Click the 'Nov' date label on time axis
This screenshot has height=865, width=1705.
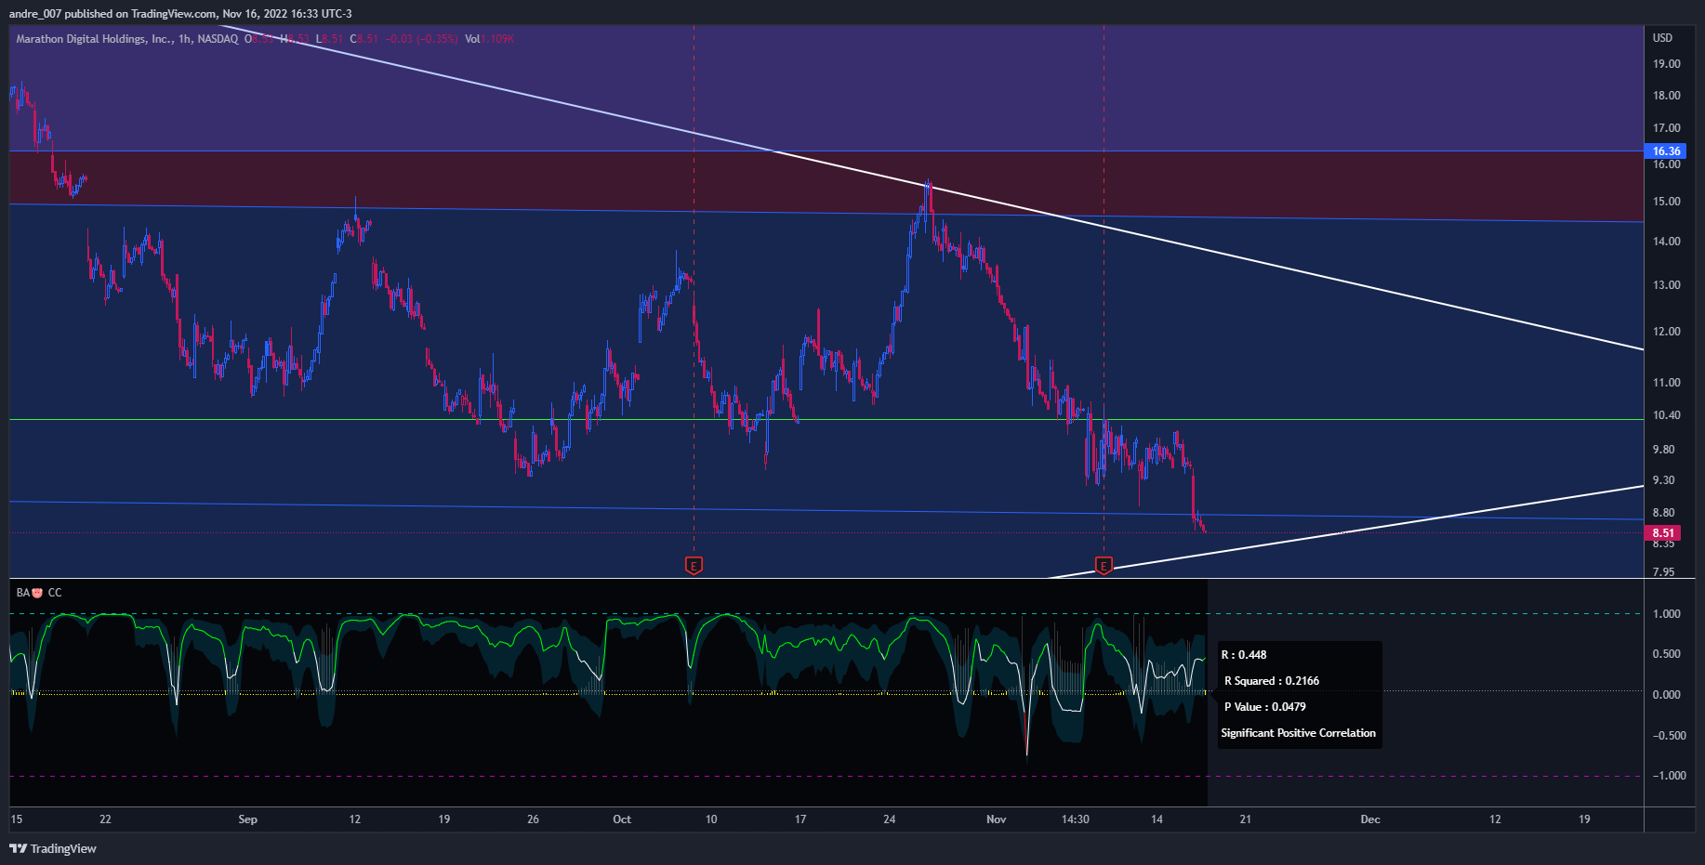(996, 819)
